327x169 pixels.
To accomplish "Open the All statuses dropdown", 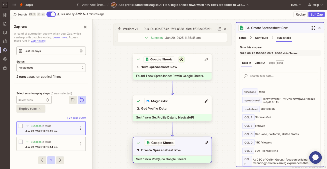I will [x=51, y=68].
